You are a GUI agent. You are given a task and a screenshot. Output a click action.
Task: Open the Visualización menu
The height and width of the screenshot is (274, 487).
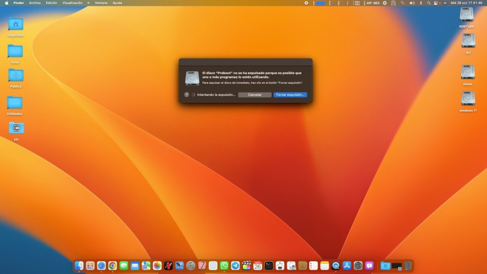tap(73, 3)
